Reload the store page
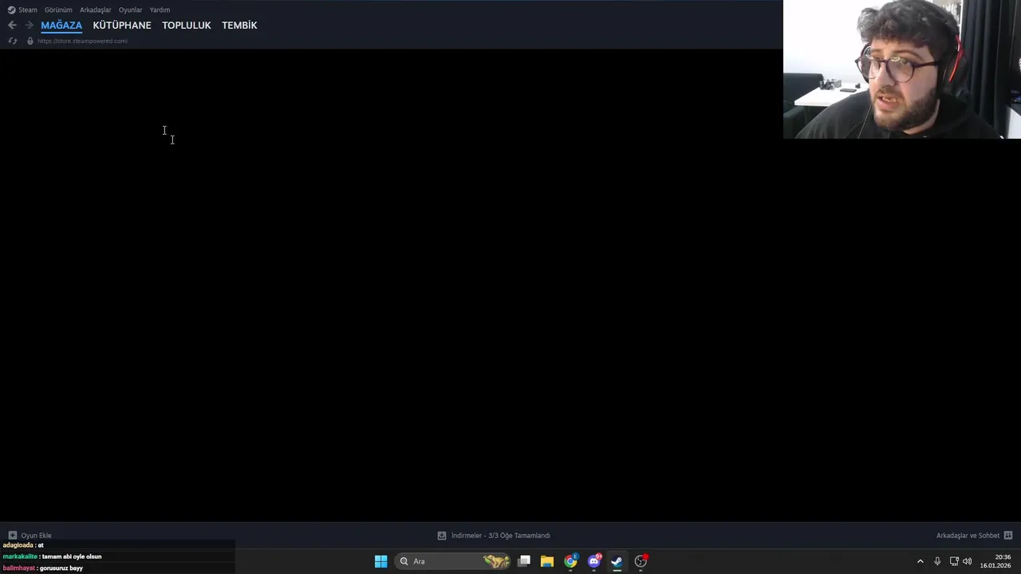The height and width of the screenshot is (574, 1021). coord(12,41)
